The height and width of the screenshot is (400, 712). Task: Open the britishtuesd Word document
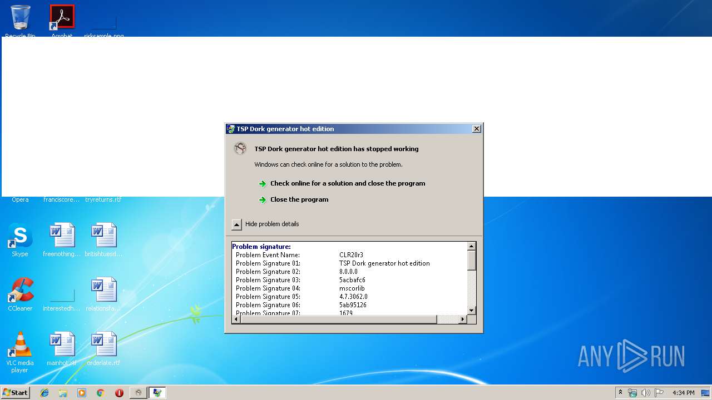click(x=103, y=239)
